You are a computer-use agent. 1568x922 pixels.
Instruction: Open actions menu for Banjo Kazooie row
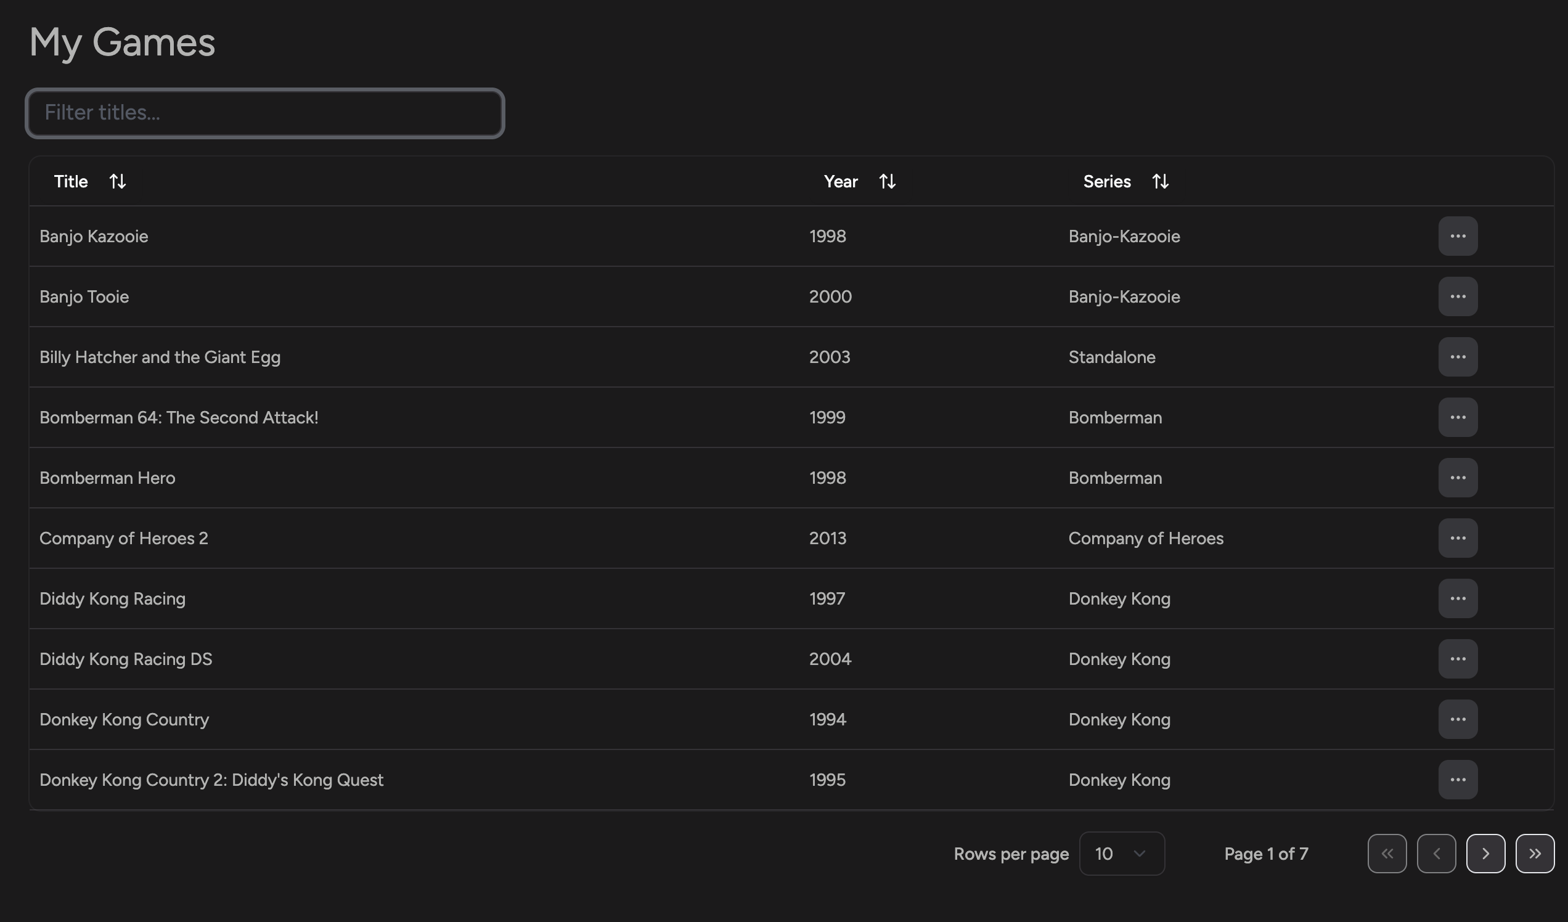[1457, 236]
